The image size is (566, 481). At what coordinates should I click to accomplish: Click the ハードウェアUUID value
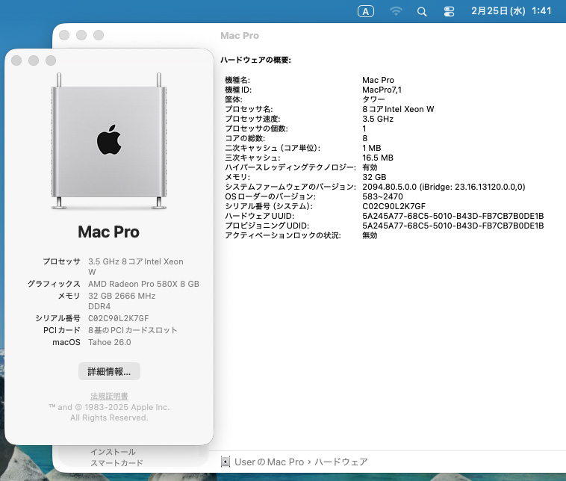click(x=453, y=216)
